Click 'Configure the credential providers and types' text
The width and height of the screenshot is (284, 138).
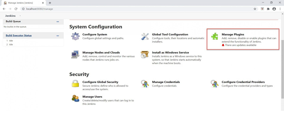(247, 86)
